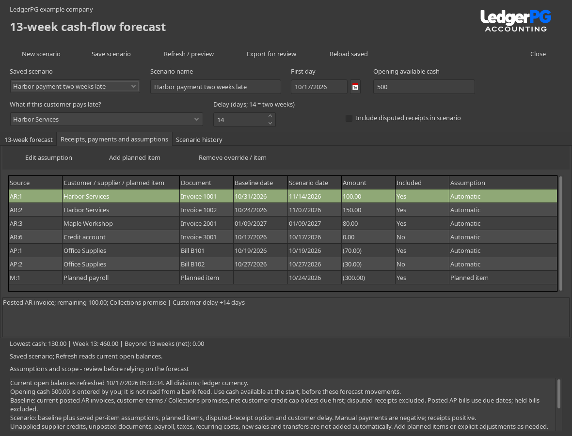Sort by the Source column header
This screenshot has width=572, height=436.
(35, 183)
